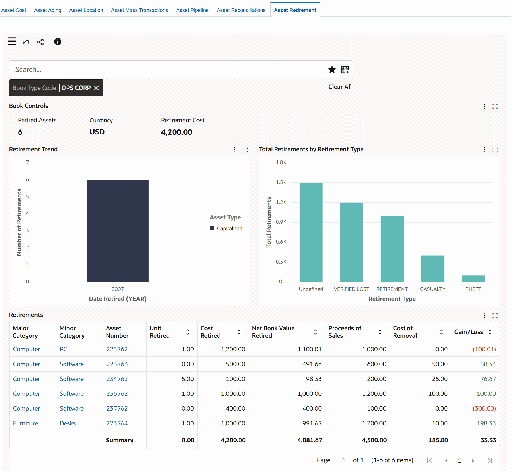
Task: Click the Furniture major category link
Action: click(25, 423)
